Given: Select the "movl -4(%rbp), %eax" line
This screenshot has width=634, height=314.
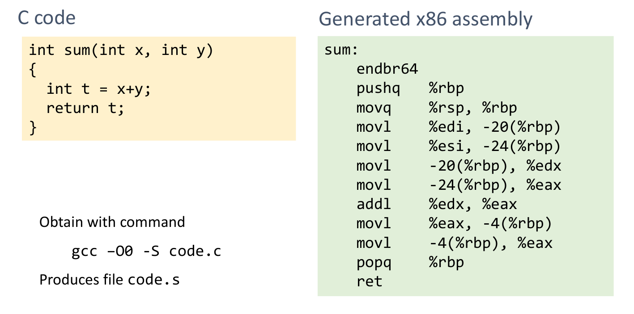Looking at the screenshot, I should point(454,243).
